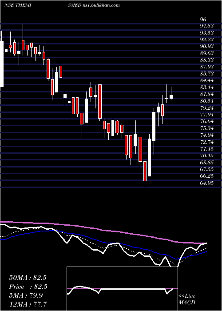Click the 75.34 price level label
222x311 pixels.
[207, 128]
